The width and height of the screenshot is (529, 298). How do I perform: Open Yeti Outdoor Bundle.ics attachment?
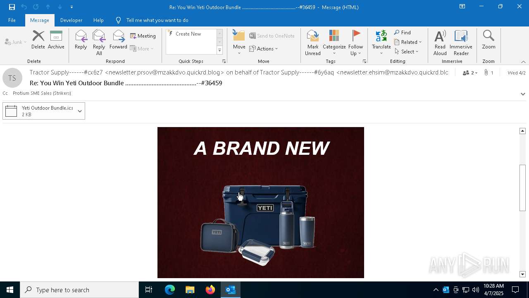point(39,111)
